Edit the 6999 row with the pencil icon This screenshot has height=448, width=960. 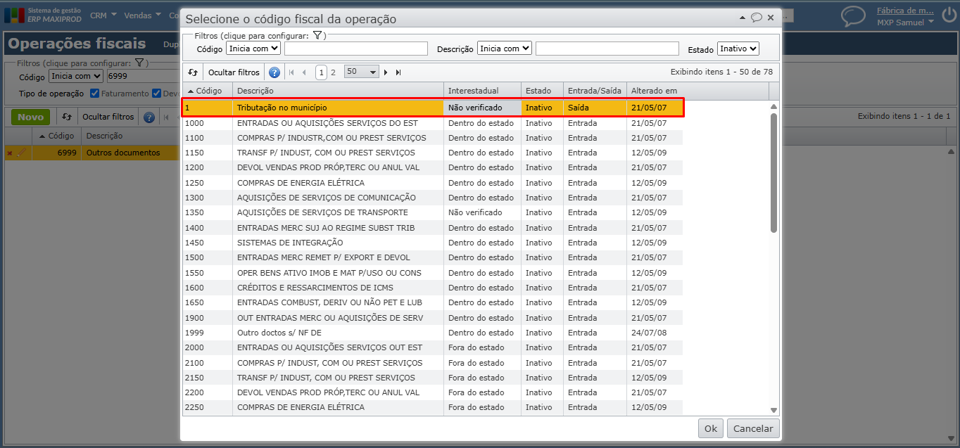tap(21, 153)
